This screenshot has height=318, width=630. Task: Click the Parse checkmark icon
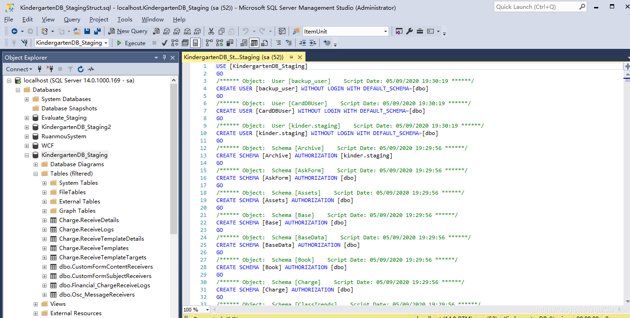point(165,43)
